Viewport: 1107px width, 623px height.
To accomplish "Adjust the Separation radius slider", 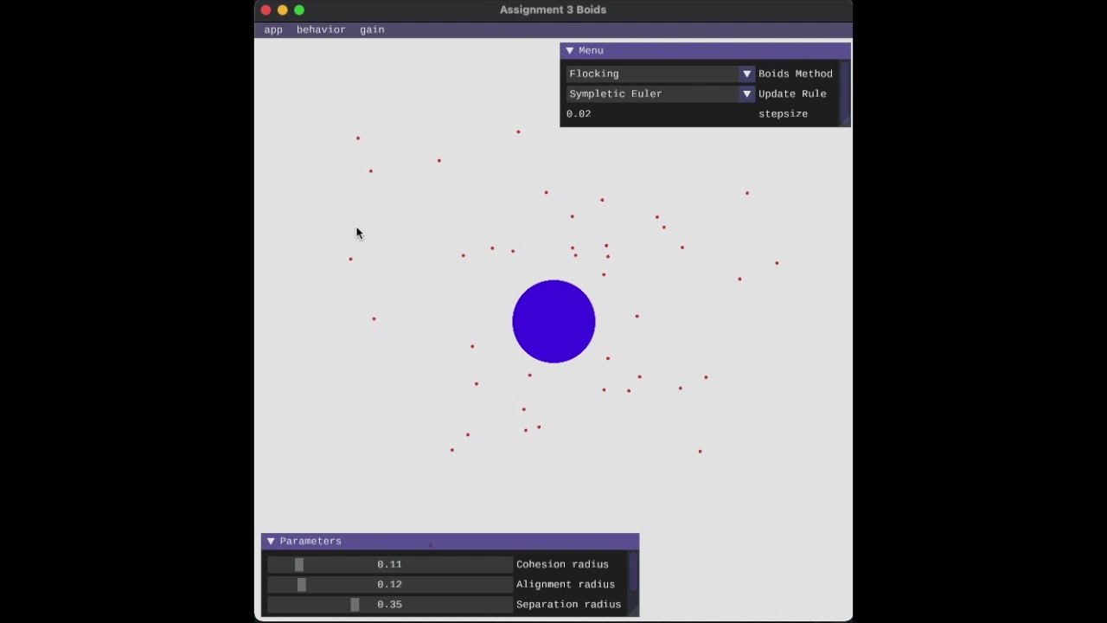I will coord(389,604).
